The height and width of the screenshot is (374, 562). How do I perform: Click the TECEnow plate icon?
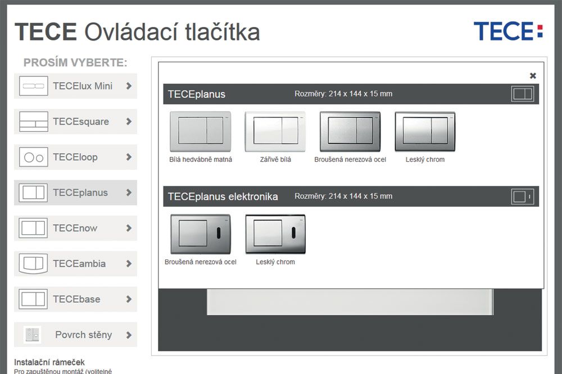point(33,228)
